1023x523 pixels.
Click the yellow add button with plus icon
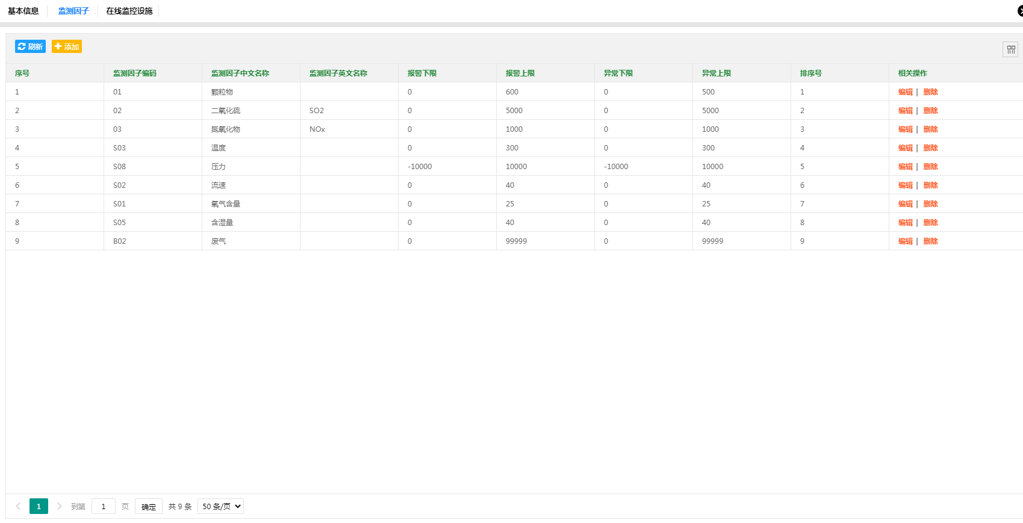pos(67,46)
